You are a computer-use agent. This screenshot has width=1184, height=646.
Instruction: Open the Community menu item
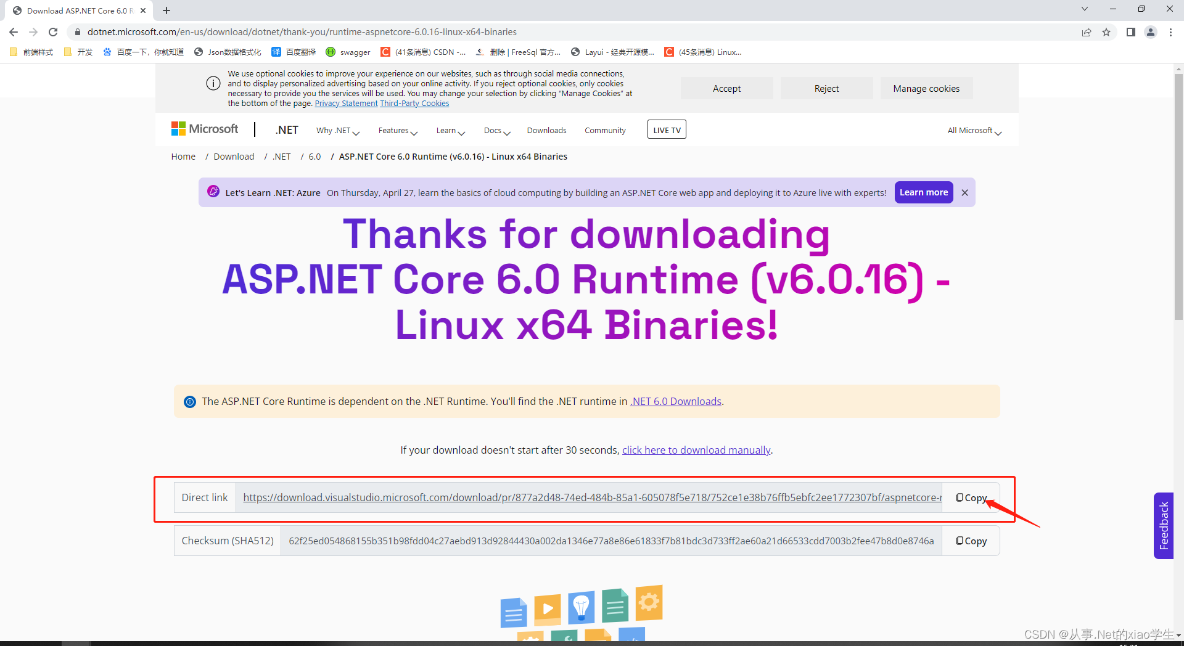pyautogui.click(x=605, y=130)
